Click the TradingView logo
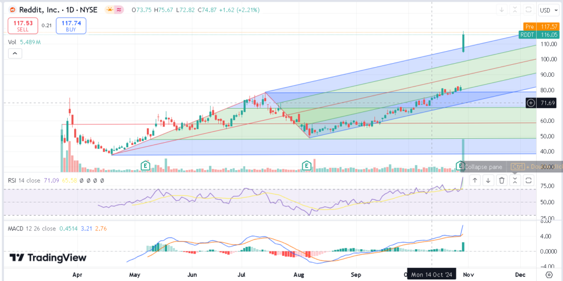Image resolution: width=563 pixels, height=281 pixels. point(48,258)
